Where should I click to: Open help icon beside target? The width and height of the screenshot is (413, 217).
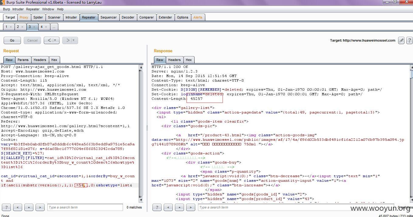(x=409, y=40)
